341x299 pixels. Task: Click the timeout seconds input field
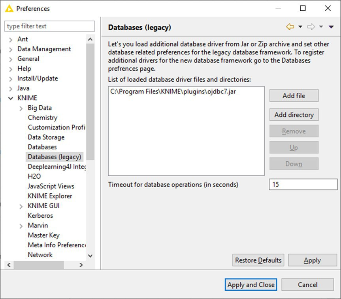pyautogui.click(x=303, y=184)
